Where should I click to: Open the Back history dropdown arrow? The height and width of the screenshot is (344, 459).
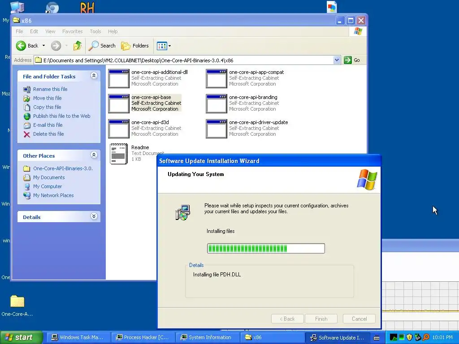[43, 46]
